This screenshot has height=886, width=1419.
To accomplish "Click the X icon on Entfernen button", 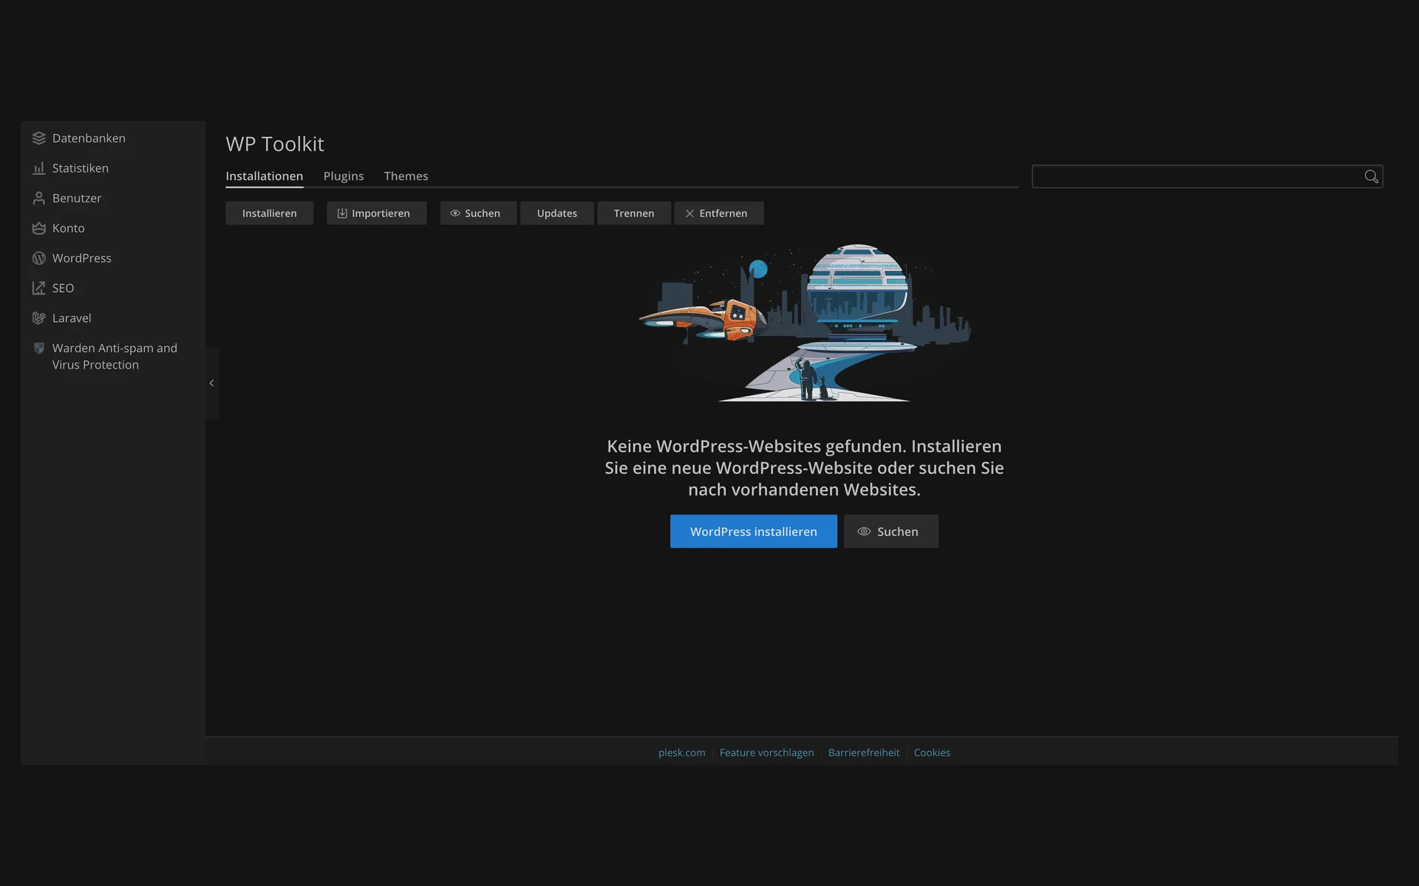I will (690, 213).
